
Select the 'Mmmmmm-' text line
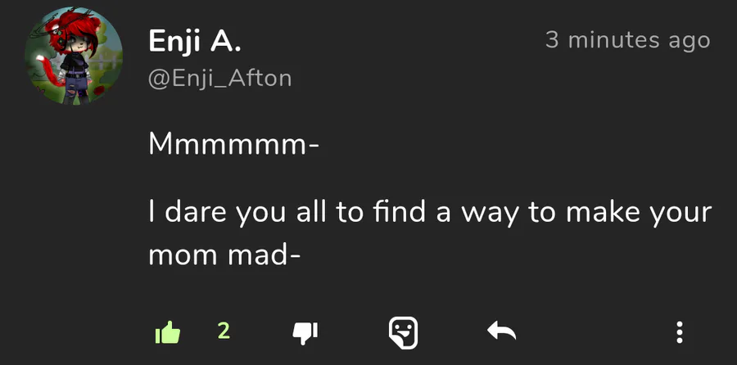[234, 144]
